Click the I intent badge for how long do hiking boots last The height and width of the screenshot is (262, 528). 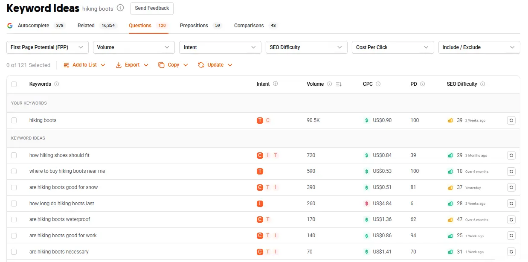pyautogui.click(x=260, y=204)
